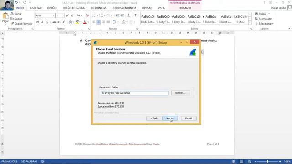
Task: Click the zoom slider handle in status bar
Action: [267, 161]
